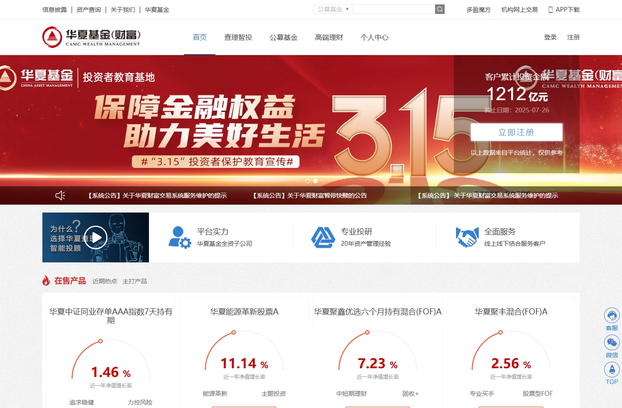Select the 首页 navigation tab
The image size is (622, 408).
click(200, 37)
